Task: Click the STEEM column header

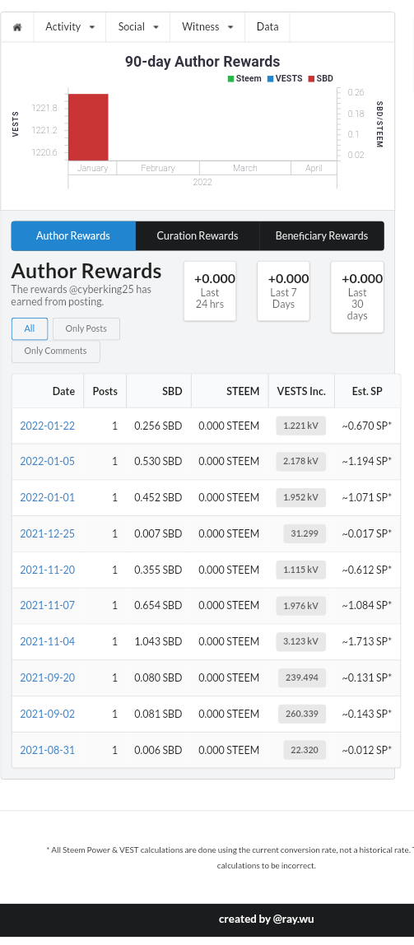Action: click(x=230, y=391)
